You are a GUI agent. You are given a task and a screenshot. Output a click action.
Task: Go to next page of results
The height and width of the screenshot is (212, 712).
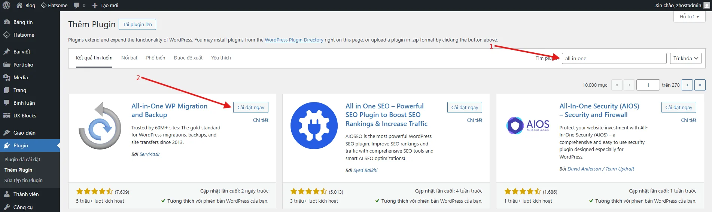[687, 85]
